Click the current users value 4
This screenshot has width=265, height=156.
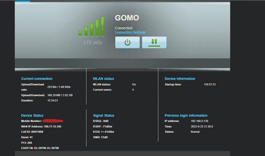(133, 90)
